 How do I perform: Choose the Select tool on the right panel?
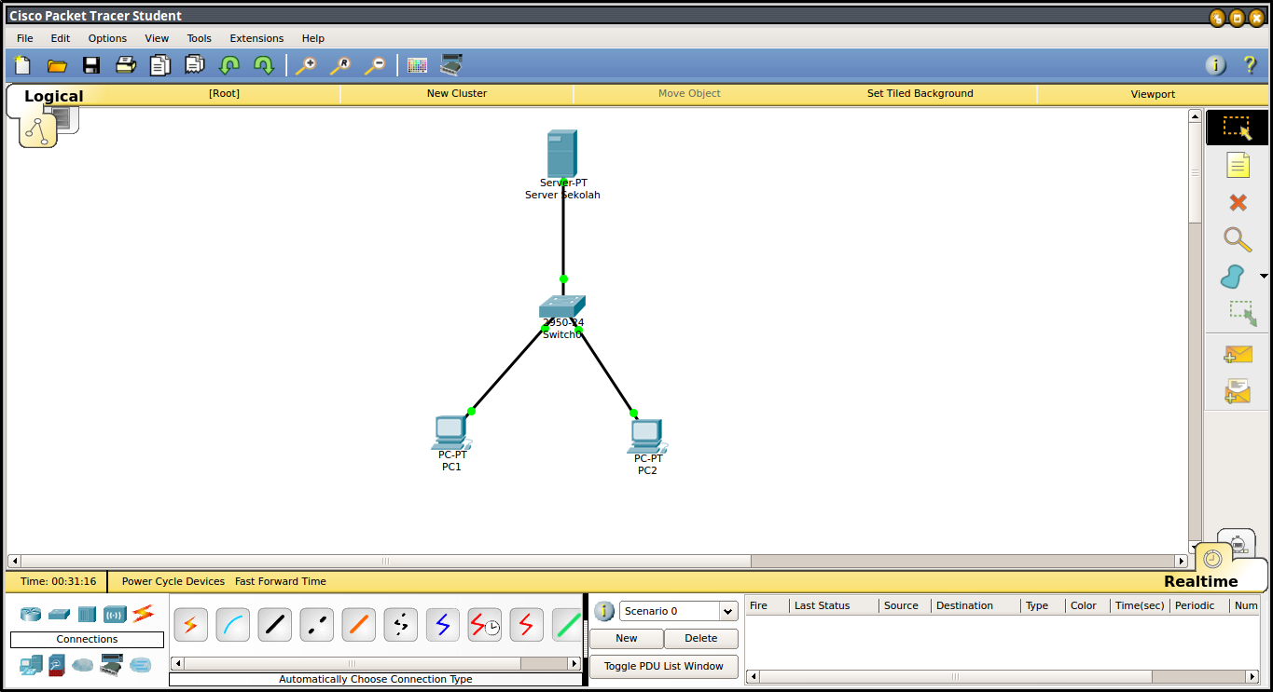[1238, 128]
